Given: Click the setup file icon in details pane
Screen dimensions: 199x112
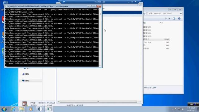Looking at the screenshot, I should pyautogui.click(x=25, y=104).
